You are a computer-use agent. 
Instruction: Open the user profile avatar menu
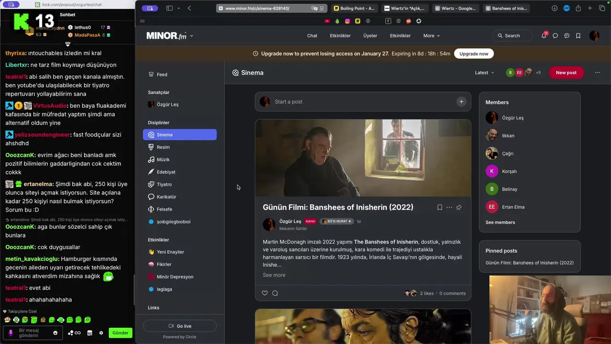[x=594, y=36]
